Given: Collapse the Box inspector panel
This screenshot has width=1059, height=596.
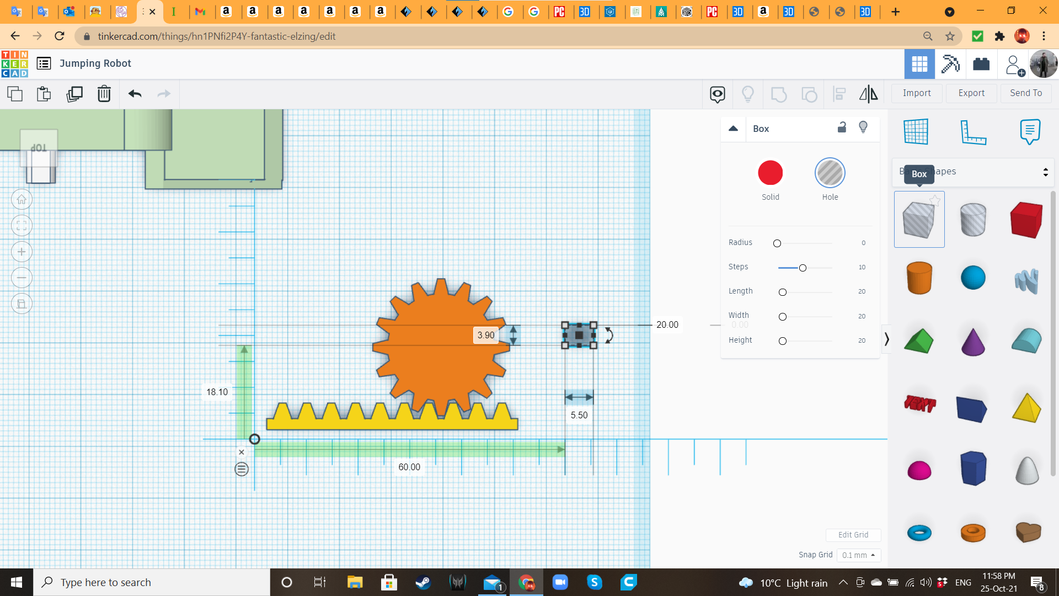Looking at the screenshot, I should (x=733, y=129).
